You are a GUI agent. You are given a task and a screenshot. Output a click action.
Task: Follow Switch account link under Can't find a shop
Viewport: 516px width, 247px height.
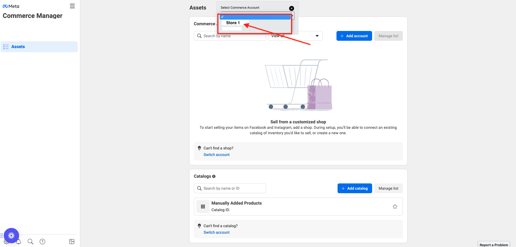pyautogui.click(x=217, y=155)
